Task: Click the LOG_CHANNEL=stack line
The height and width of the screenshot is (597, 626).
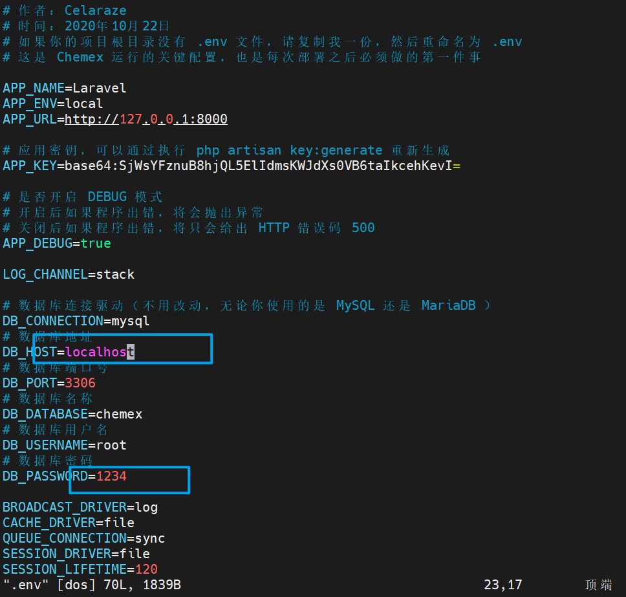Action: 69,275
